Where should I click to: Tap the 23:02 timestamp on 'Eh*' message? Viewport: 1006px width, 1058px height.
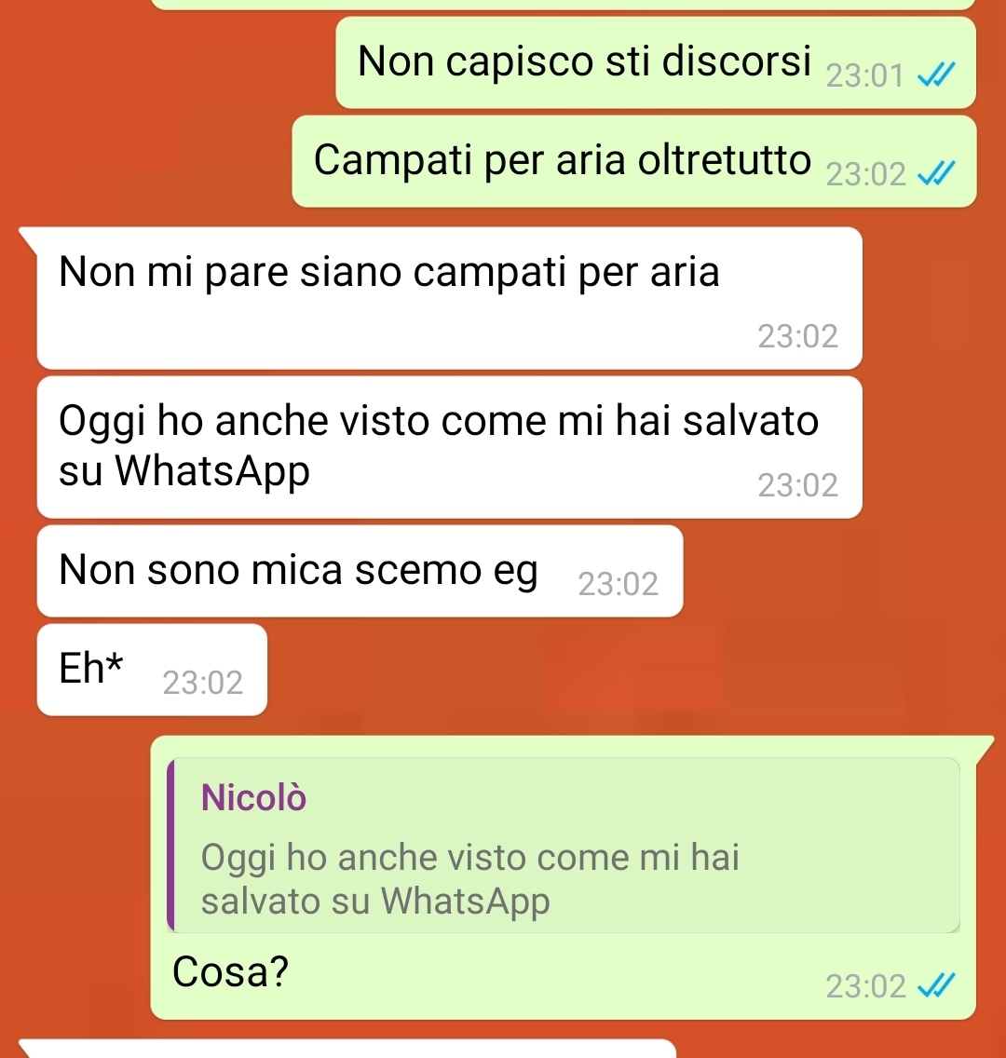[x=202, y=683]
